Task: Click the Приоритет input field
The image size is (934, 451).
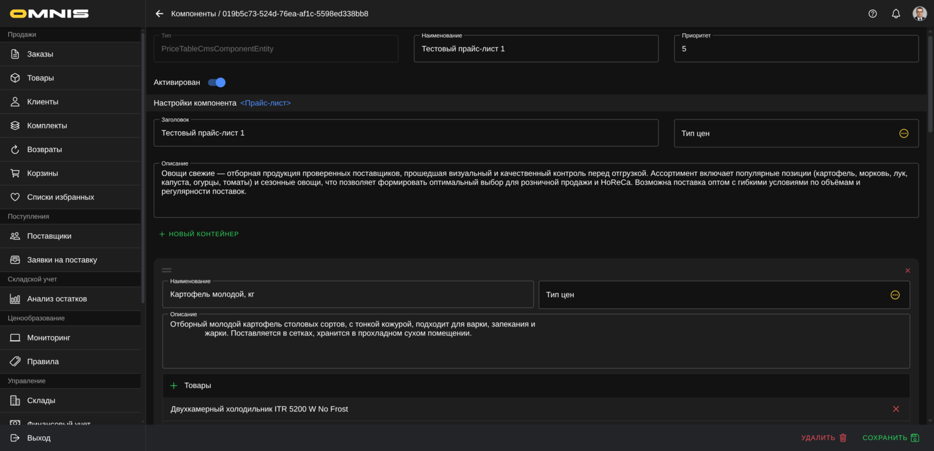Action: (795, 49)
